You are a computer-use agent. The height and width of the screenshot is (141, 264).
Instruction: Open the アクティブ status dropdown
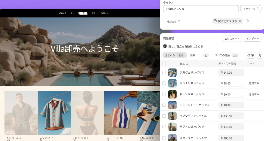250,9
